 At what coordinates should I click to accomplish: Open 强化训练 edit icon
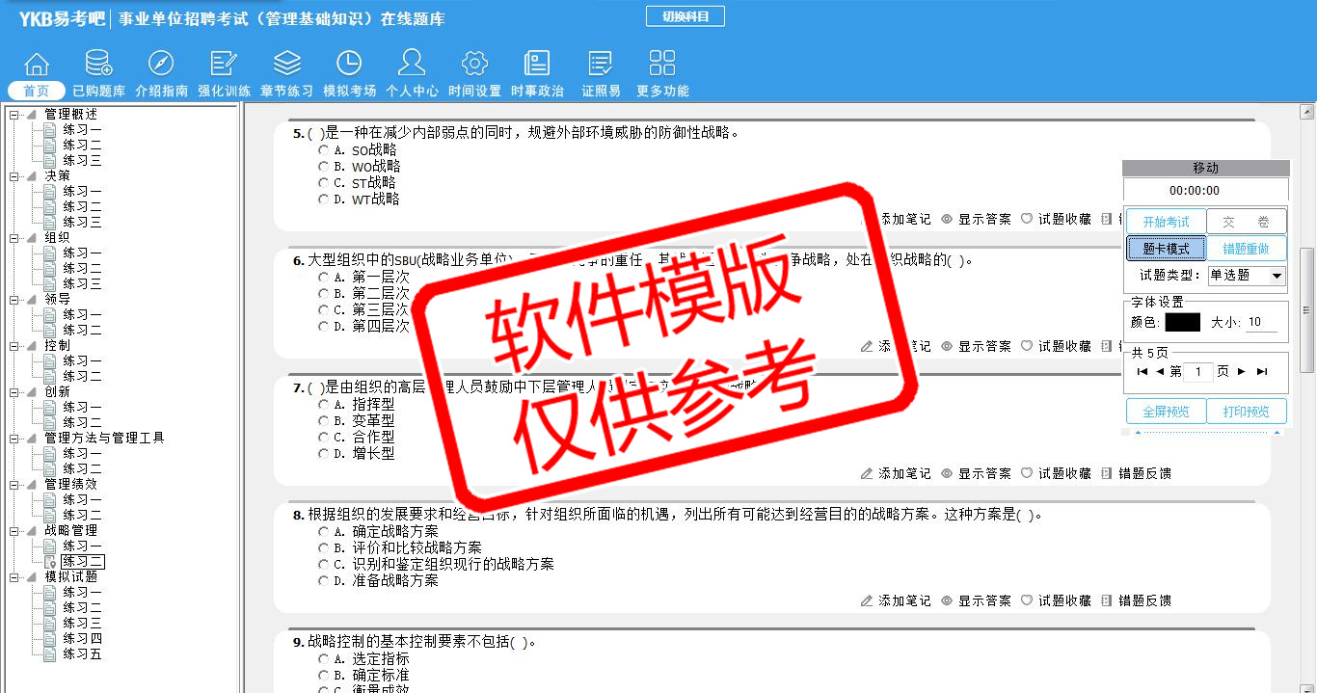[x=224, y=65]
